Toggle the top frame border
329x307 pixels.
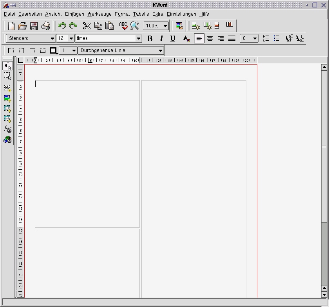tap(32, 51)
